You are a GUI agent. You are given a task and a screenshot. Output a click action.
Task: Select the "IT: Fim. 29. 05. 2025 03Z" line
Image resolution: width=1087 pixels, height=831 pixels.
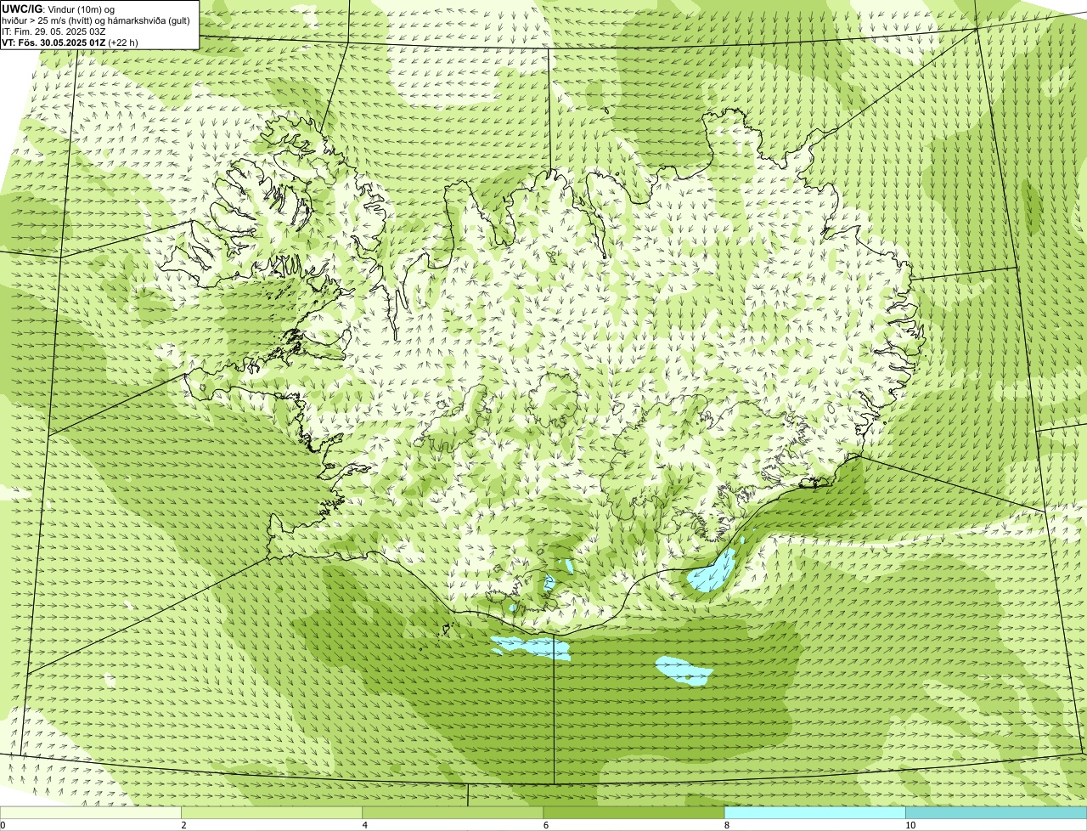click(x=54, y=31)
